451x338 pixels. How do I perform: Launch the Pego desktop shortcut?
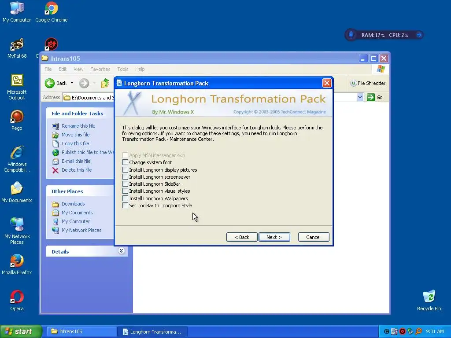pos(17,120)
